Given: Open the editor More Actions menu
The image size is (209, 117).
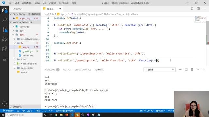Looking at the screenshot, I should click(204, 9).
